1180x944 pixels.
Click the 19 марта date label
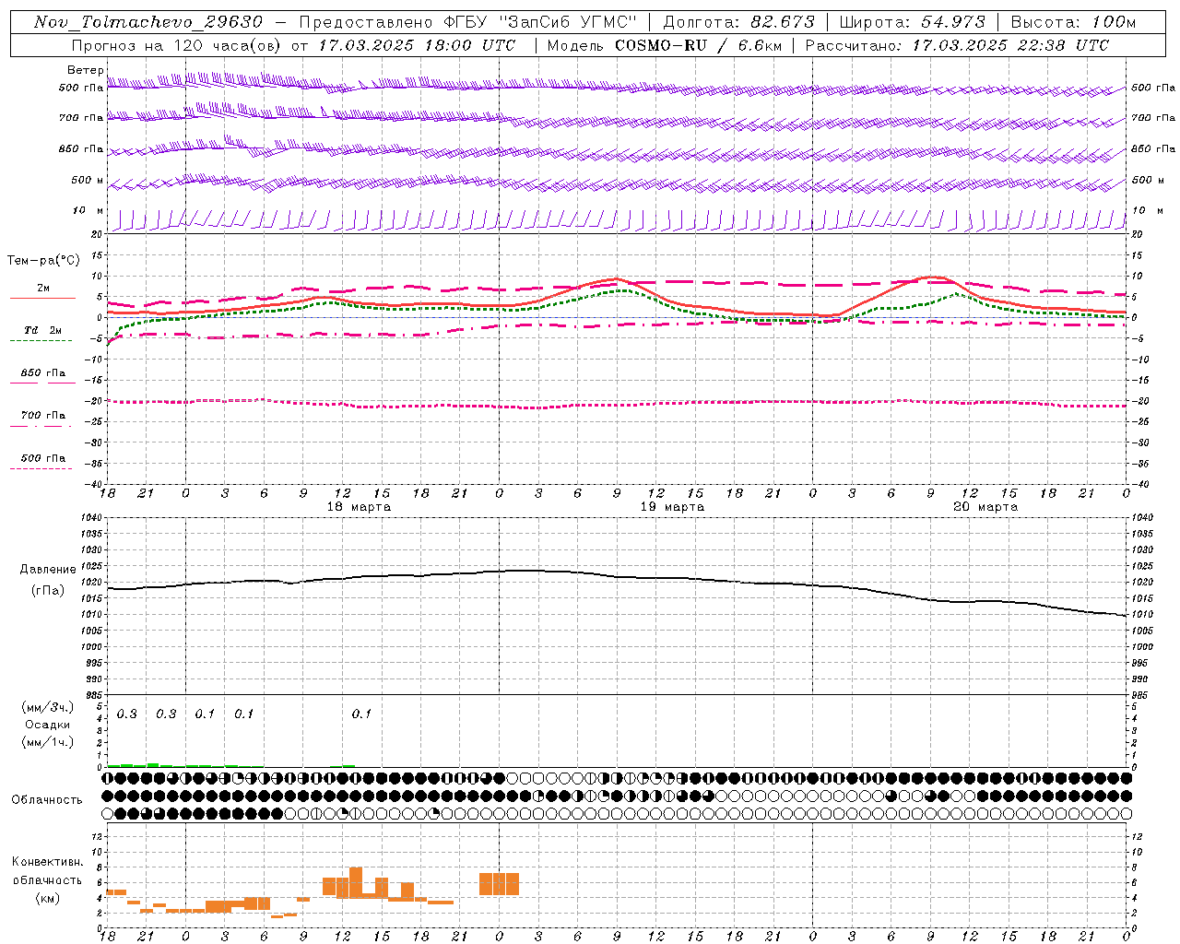pos(672,507)
